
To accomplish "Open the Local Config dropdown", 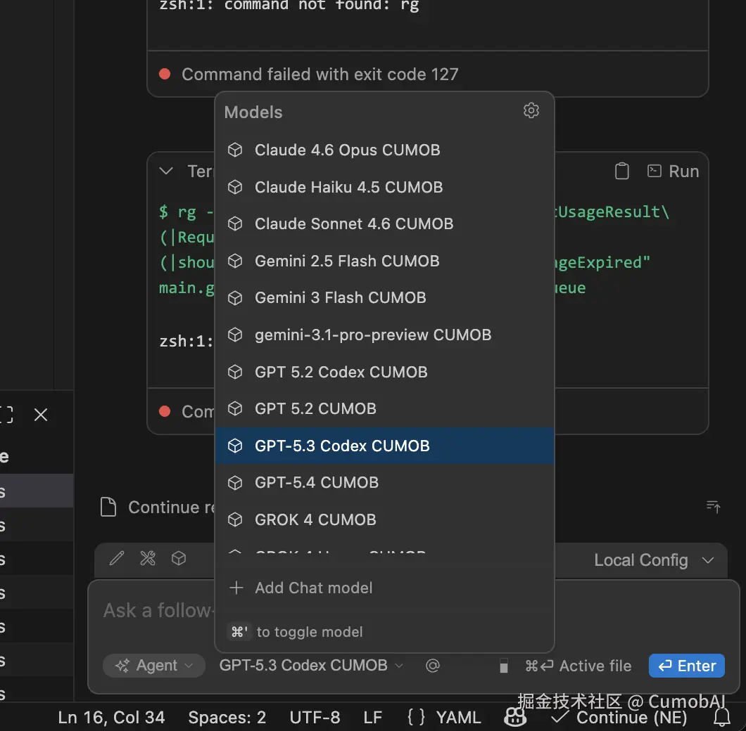I will (x=654, y=560).
